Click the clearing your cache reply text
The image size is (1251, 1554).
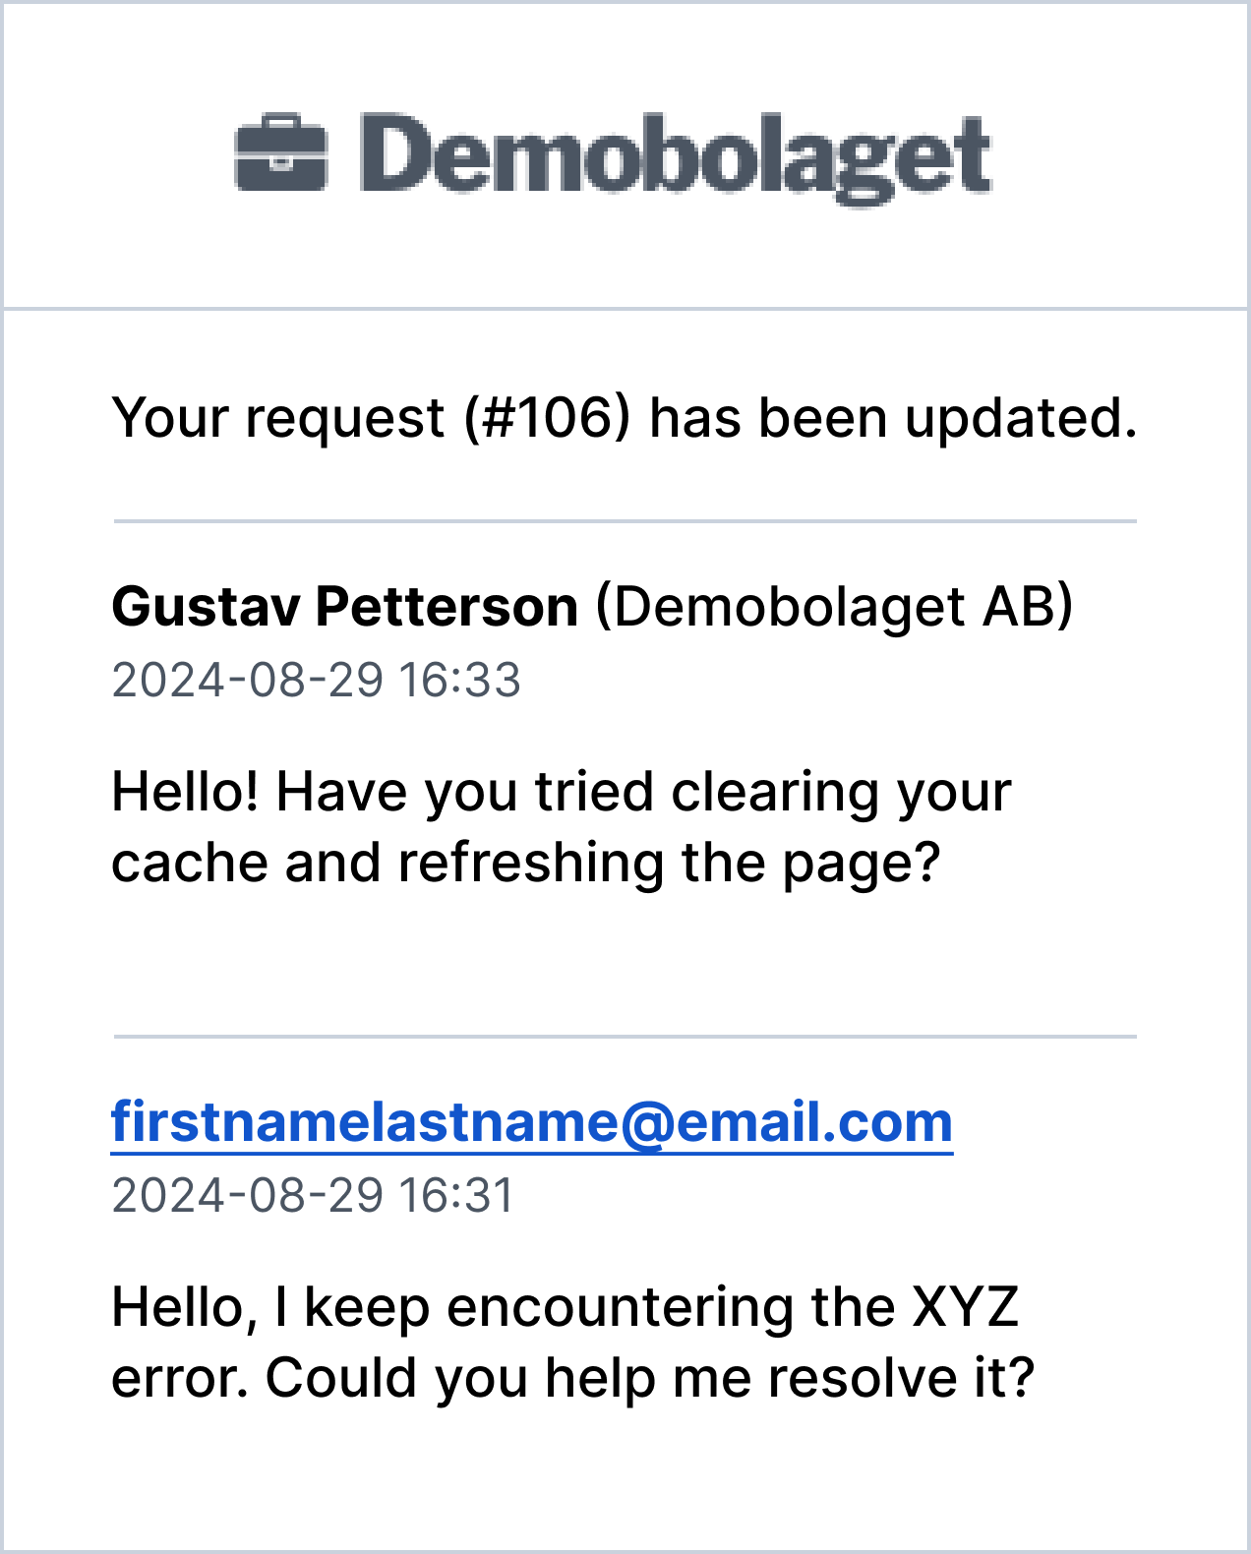point(562,827)
